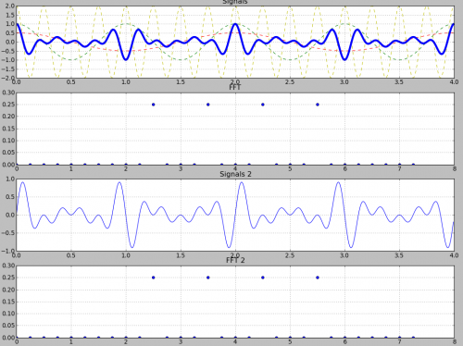
Task: Click the "6" x-axis label of the FFT plot
Action: (x=344, y=169)
